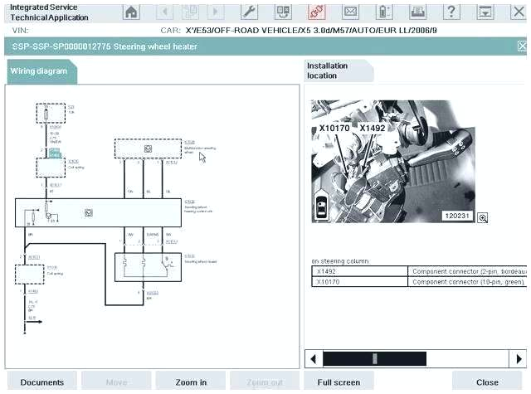Click the Full screen button
This screenshot has height=394, width=531.
(339, 382)
